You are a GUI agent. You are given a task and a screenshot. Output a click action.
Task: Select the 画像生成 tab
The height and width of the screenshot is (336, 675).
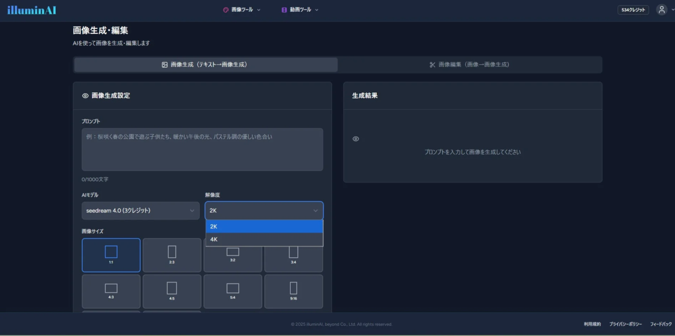pos(204,64)
